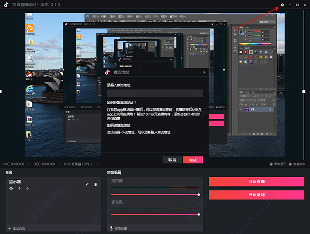
Task: Delete the 显示器 source with trash icon
Action: (x=95, y=184)
